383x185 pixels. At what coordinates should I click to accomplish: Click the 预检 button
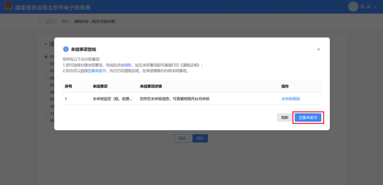200,138
